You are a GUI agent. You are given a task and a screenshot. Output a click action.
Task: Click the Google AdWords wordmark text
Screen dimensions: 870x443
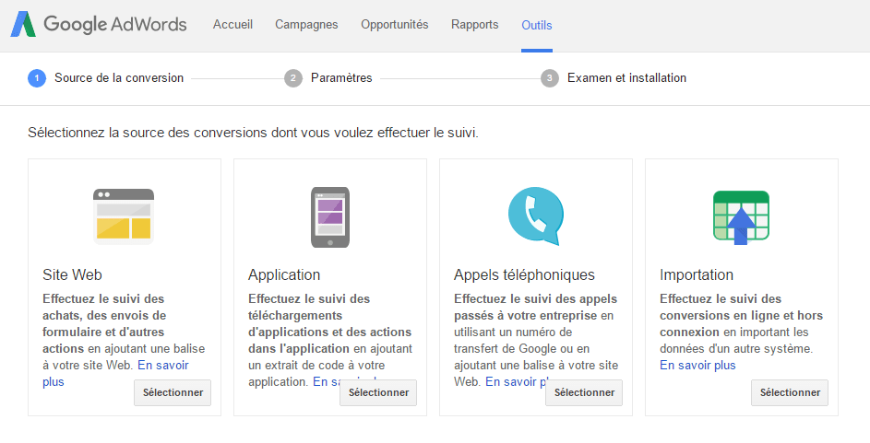click(115, 24)
